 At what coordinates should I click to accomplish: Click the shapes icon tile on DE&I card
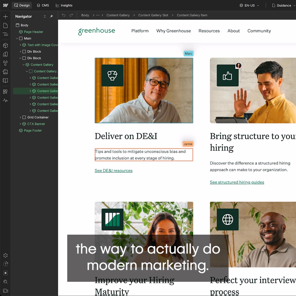[x=112, y=76]
